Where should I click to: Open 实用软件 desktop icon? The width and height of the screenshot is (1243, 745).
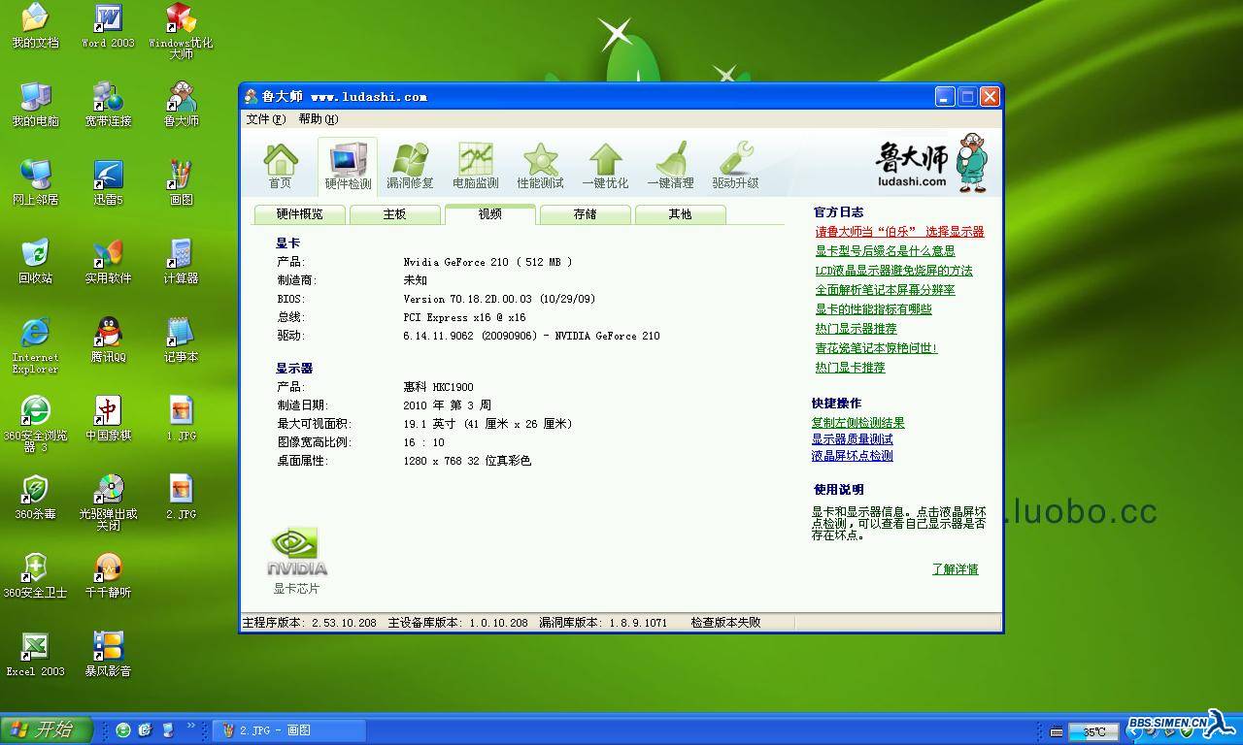point(108,262)
